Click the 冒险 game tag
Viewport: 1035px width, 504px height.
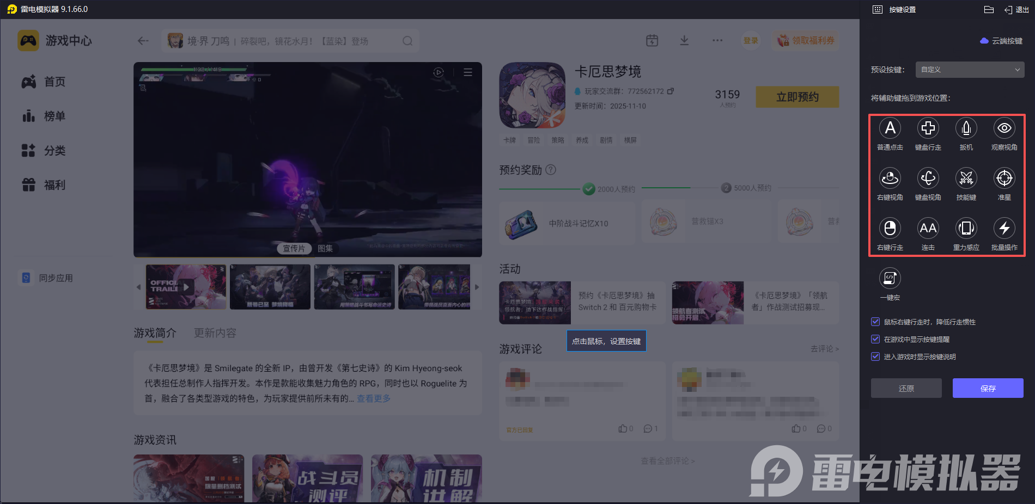point(534,140)
